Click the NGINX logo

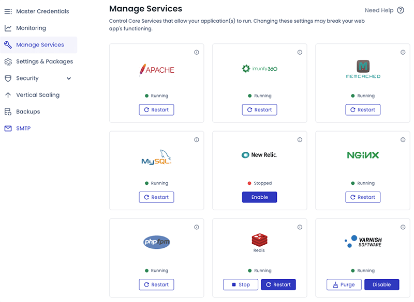[x=363, y=155]
